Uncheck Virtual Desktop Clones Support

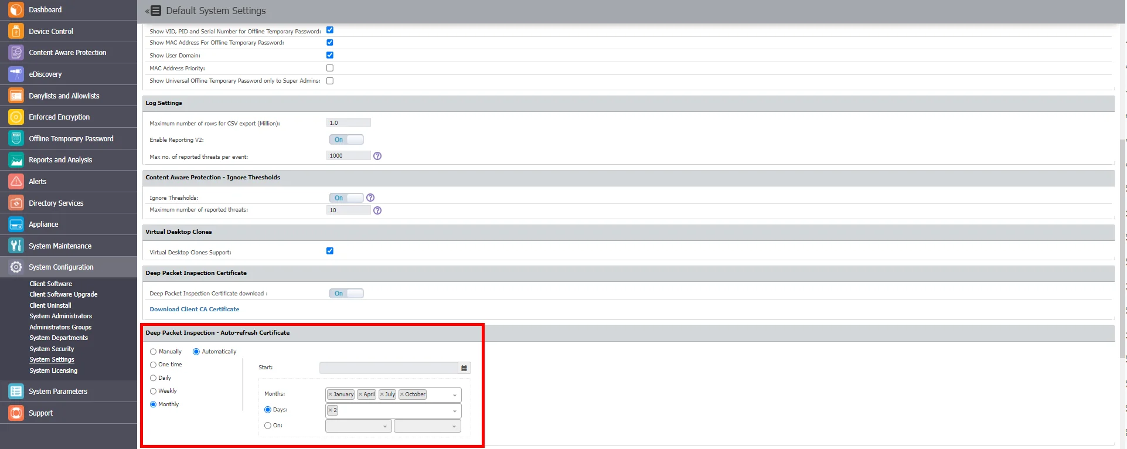pyautogui.click(x=330, y=251)
